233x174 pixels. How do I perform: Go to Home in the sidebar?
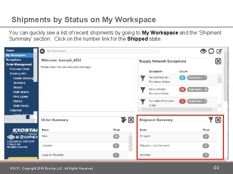pos(10,51)
